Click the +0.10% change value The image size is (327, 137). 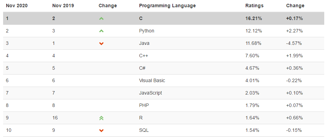294,93
